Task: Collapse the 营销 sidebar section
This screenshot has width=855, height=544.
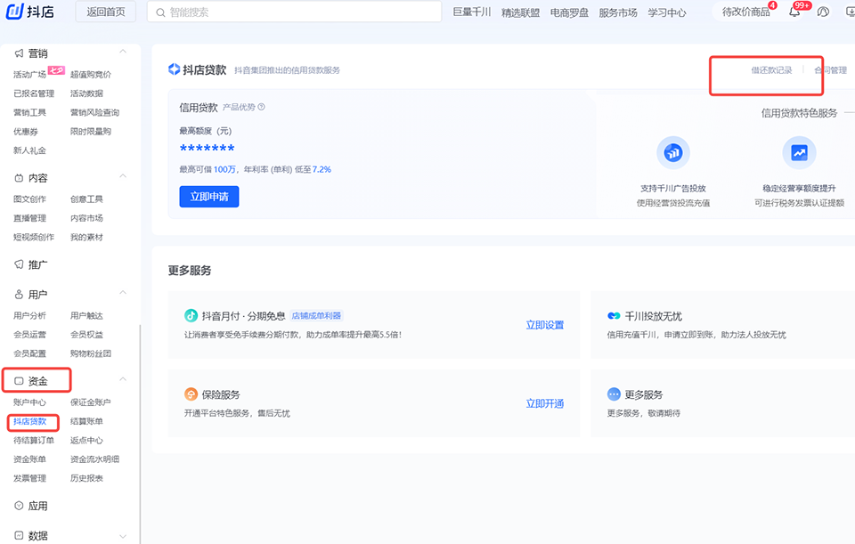Action: coord(123,53)
